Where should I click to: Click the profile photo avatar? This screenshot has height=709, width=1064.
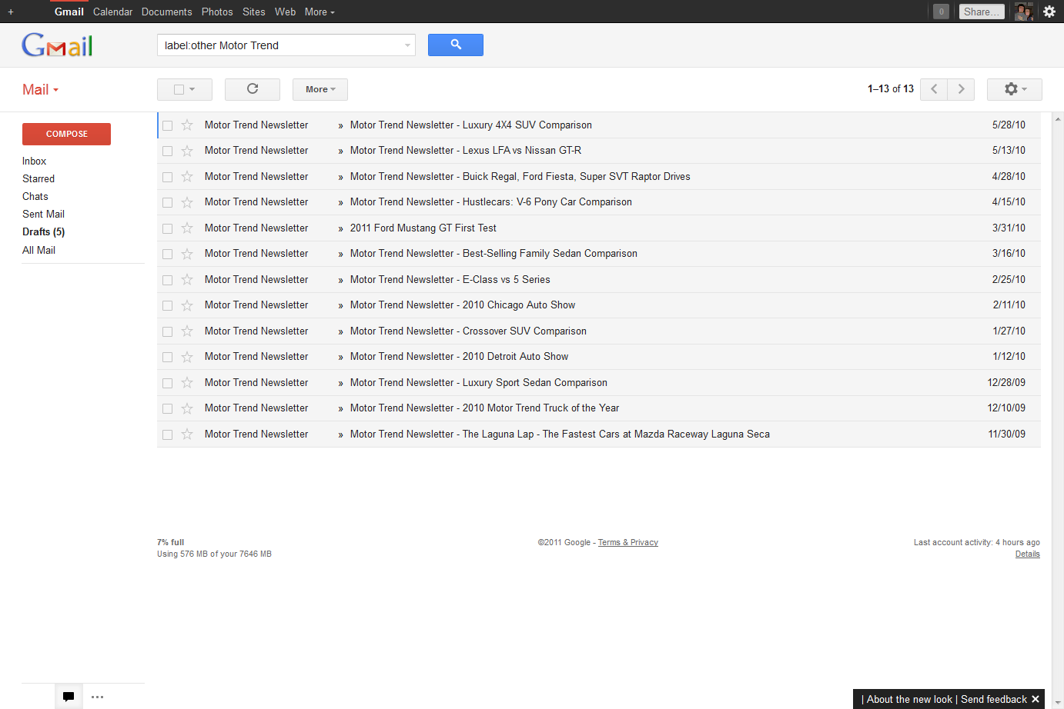1023,12
